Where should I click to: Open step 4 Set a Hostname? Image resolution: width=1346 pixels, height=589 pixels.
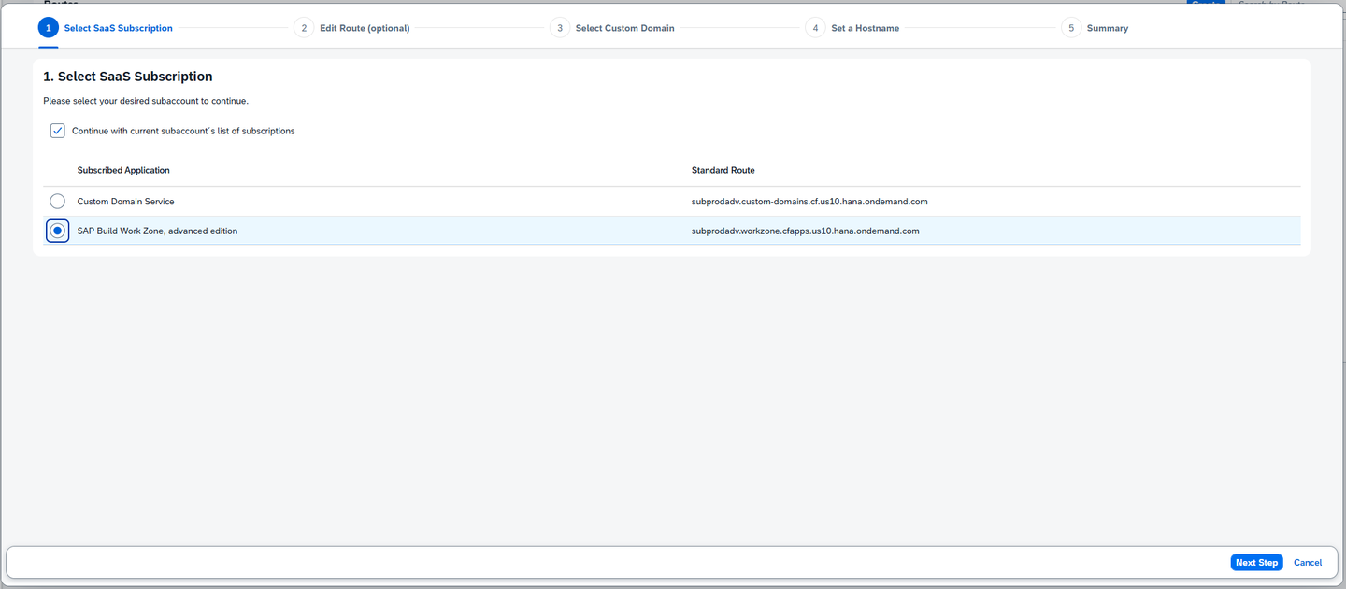852,28
